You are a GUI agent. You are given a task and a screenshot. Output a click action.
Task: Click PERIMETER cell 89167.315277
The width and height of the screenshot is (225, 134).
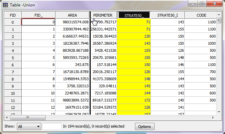104,100
